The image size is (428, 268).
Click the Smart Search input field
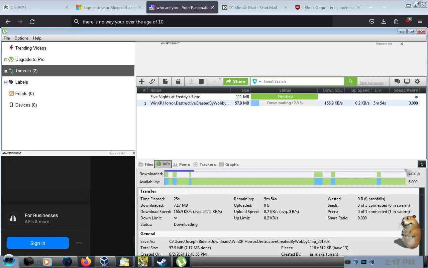tap(303, 81)
